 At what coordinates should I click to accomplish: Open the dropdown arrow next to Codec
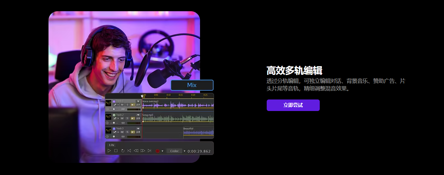(x=185, y=151)
